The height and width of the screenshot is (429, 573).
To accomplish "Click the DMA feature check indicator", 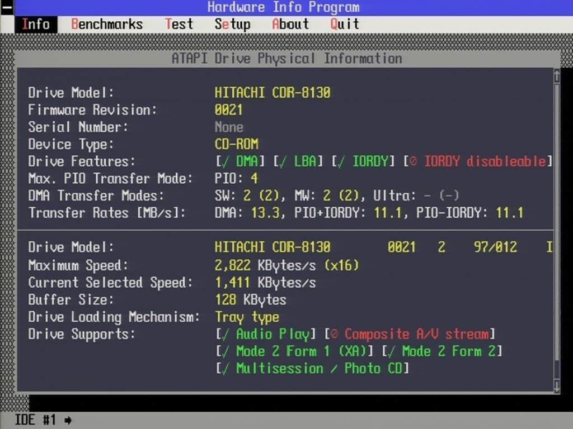I will pos(239,161).
